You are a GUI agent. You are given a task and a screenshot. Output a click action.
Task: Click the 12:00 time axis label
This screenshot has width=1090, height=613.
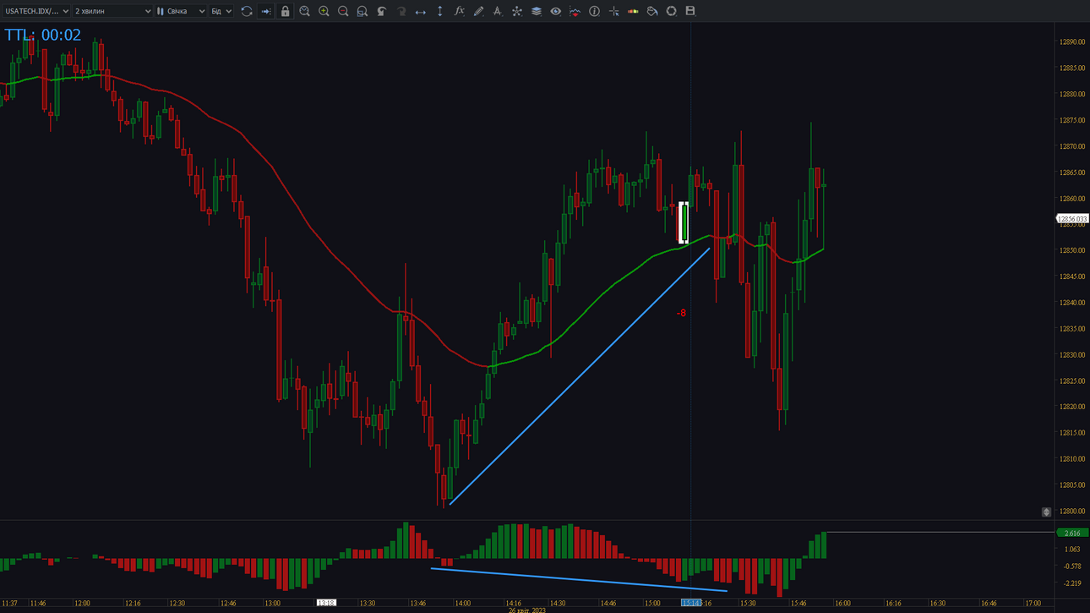click(82, 604)
